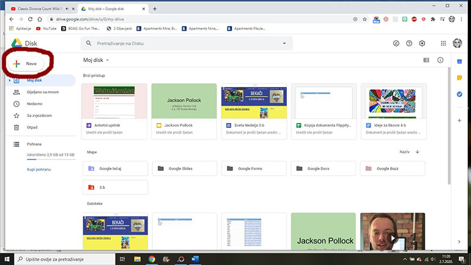This screenshot has width=471, height=265.
Task: Show the details info panel
Action: (x=440, y=61)
